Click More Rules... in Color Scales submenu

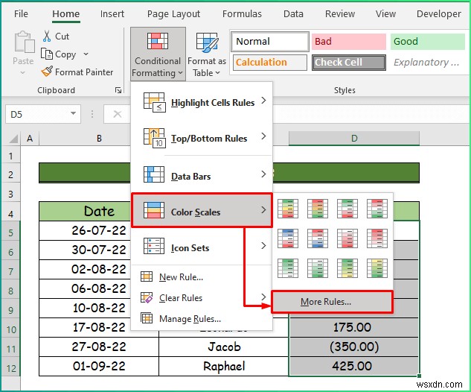pos(332,302)
